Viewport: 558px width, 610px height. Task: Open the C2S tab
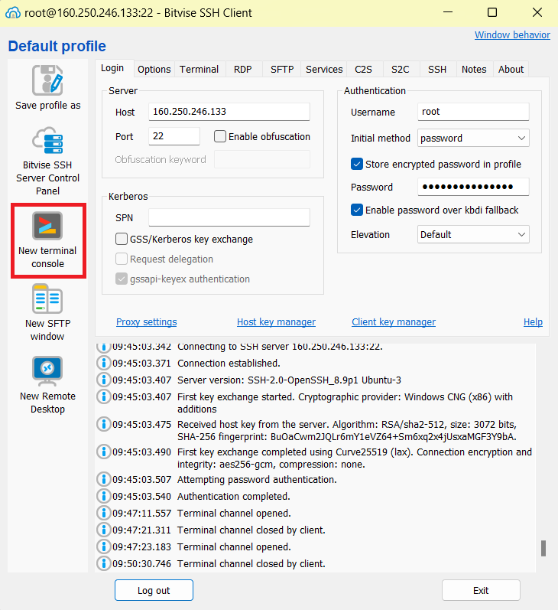(363, 69)
